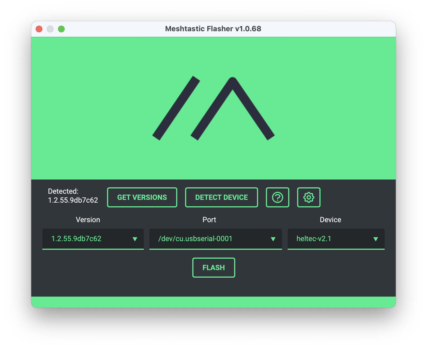The width and height of the screenshot is (427, 349).
Task: Expand the Device dropdown arrow
Action: tap(375, 239)
